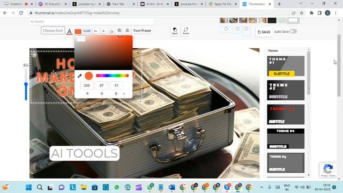Bookmark this page with the star icon
The height and width of the screenshot is (193, 343).
click(302, 13)
